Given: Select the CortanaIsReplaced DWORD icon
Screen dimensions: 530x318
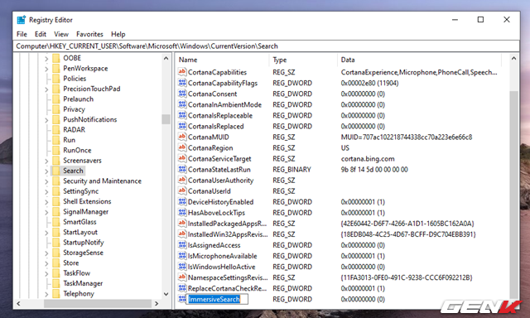Looking at the screenshot, I should 182,126.
